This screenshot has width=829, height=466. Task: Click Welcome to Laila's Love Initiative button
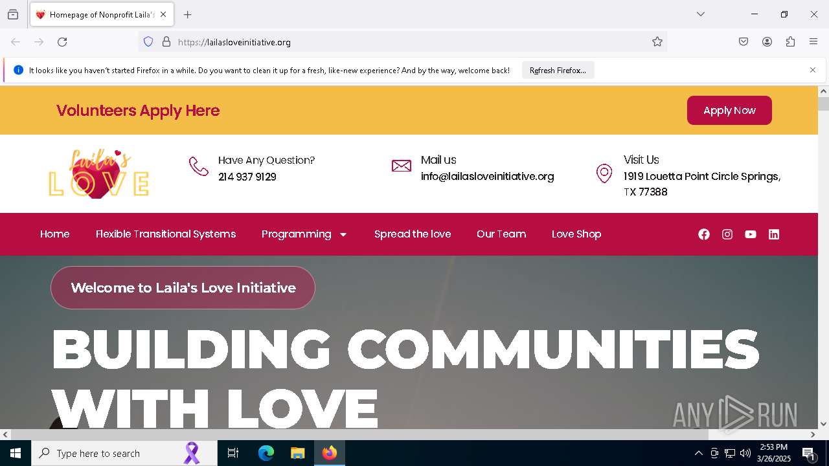(x=183, y=287)
